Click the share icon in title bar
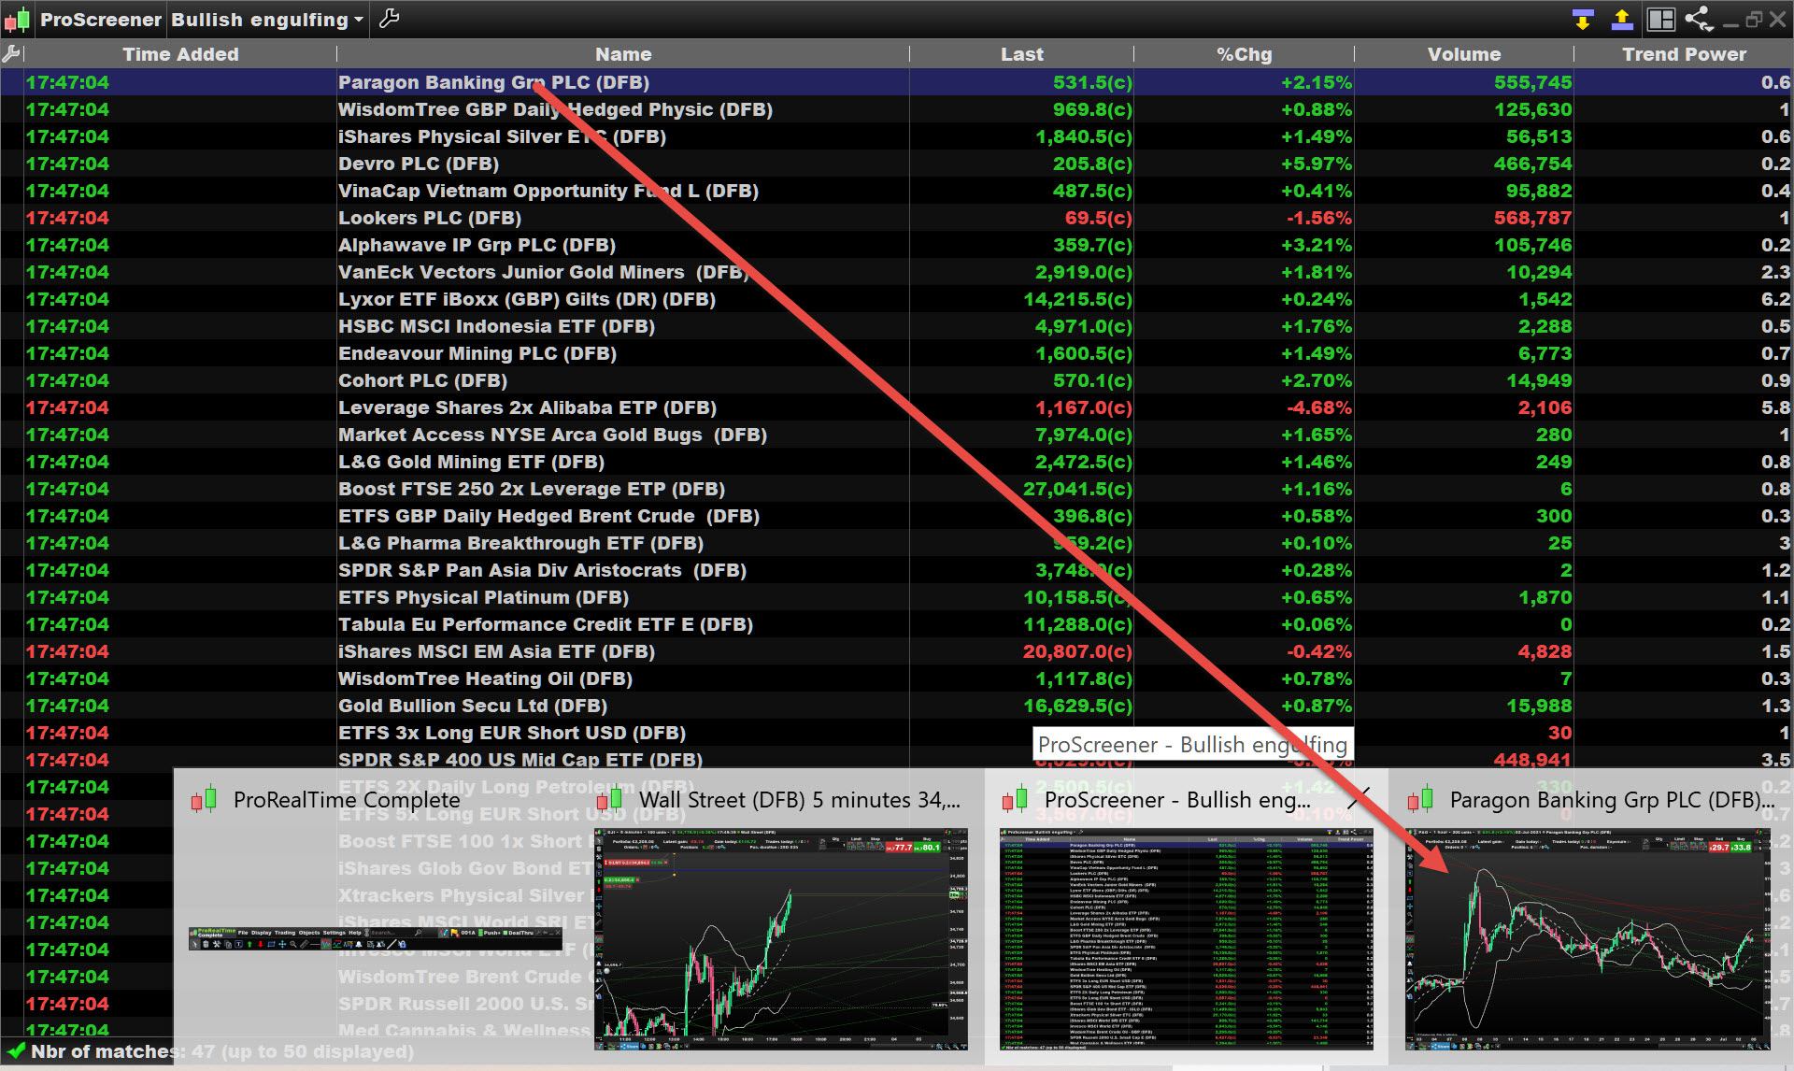This screenshot has width=1794, height=1071. 1698,20
